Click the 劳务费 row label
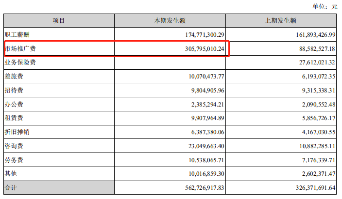This screenshot has height=199, width=342. [x=14, y=159]
